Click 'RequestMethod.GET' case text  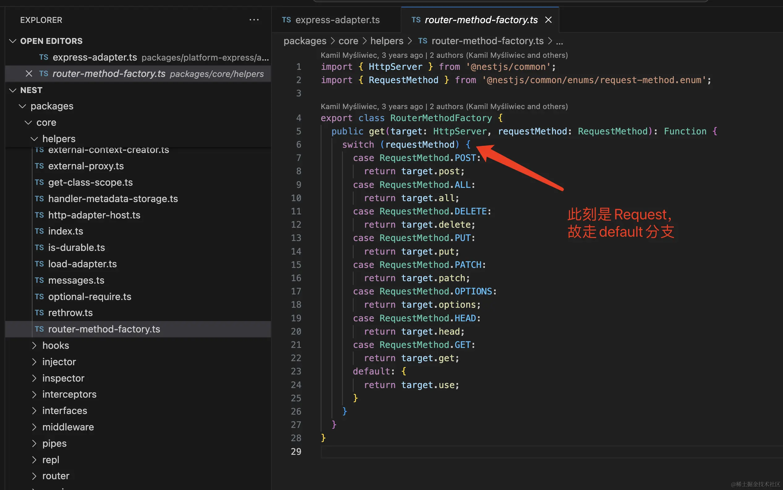coord(425,345)
